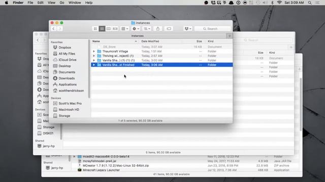Viewport: 325px width, 182px height.
Task: Open the arrange-by grouping dropdown
Action: [x=124, y=29]
